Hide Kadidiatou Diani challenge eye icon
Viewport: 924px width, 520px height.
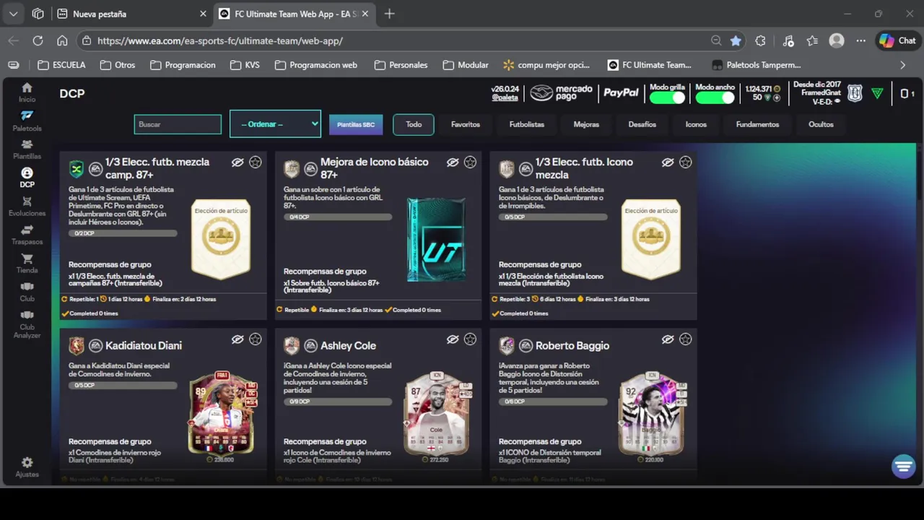(237, 339)
